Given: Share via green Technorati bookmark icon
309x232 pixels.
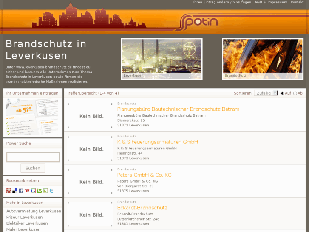Looking at the screenshot, I should 39,191.
